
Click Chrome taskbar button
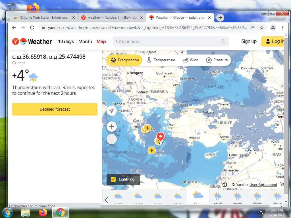click(x=61, y=212)
